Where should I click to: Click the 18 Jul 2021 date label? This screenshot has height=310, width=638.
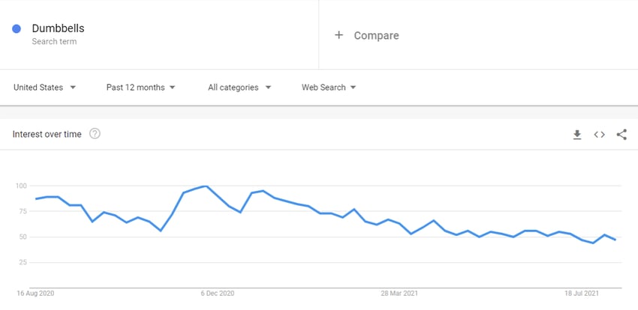(x=582, y=293)
